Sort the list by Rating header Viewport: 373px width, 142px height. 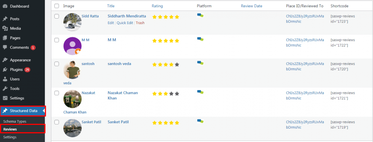click(157, 6)
